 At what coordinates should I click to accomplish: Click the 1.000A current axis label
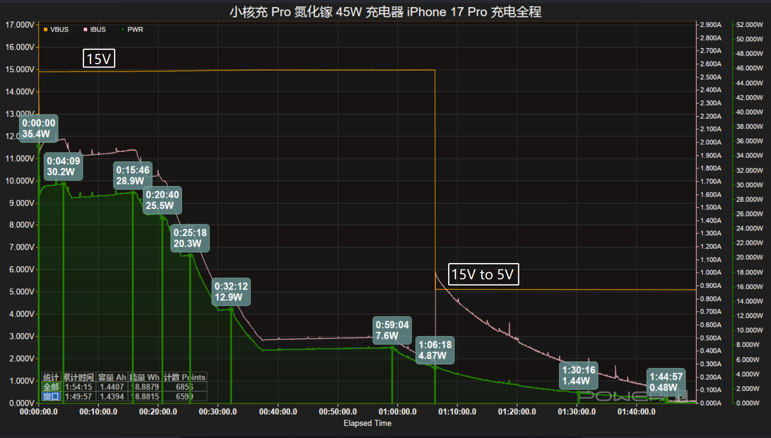(x=710, y=273)
